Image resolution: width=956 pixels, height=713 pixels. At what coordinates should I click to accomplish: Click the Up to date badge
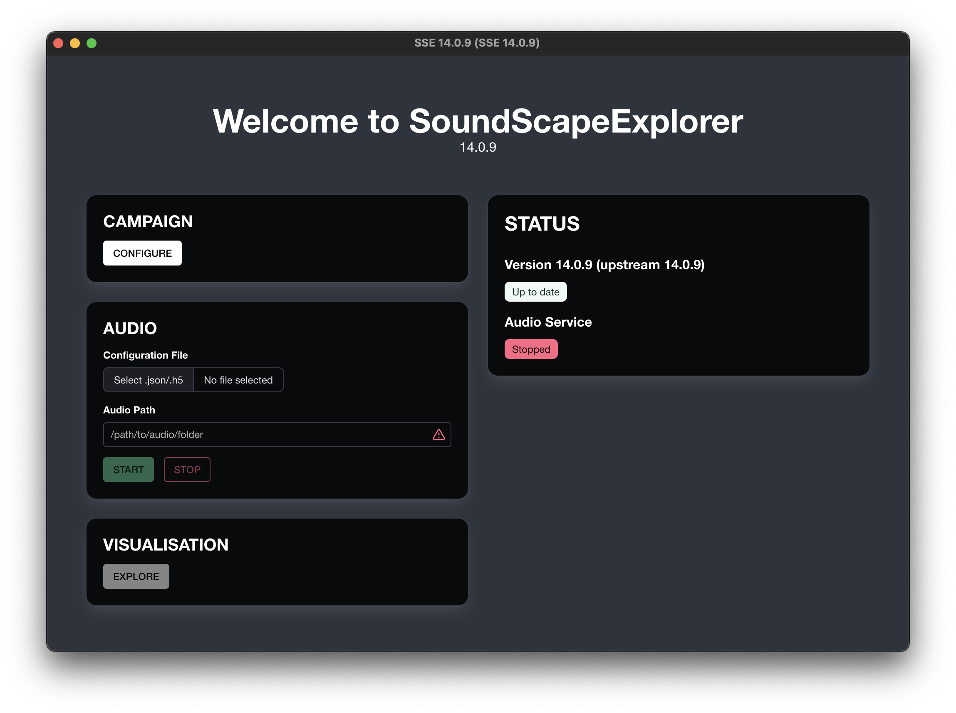coord(535,292)
